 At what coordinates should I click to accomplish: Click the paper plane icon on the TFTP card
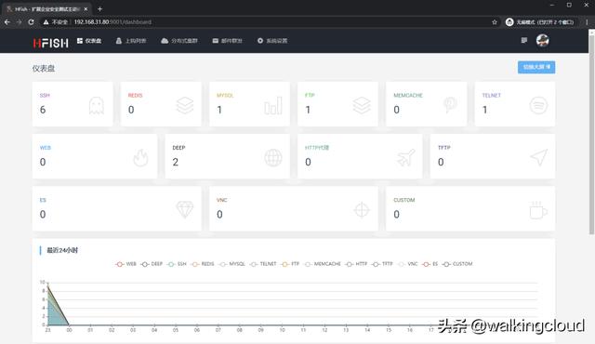(539, 157)
